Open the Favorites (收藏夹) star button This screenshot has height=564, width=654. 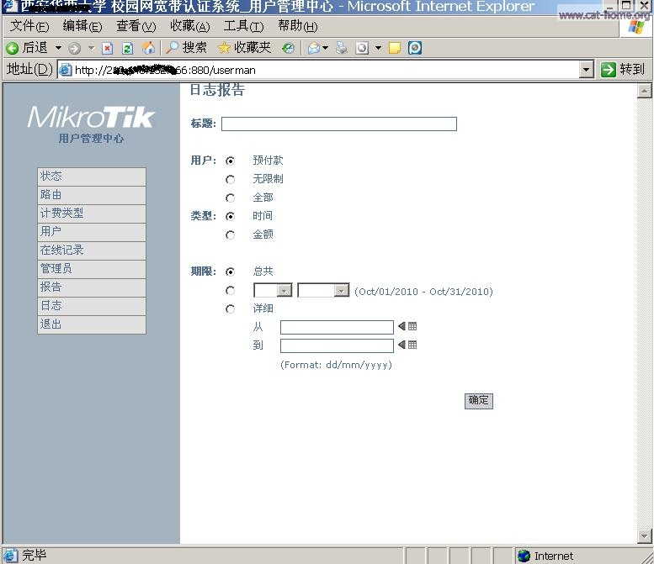click(x=244, y=48)
